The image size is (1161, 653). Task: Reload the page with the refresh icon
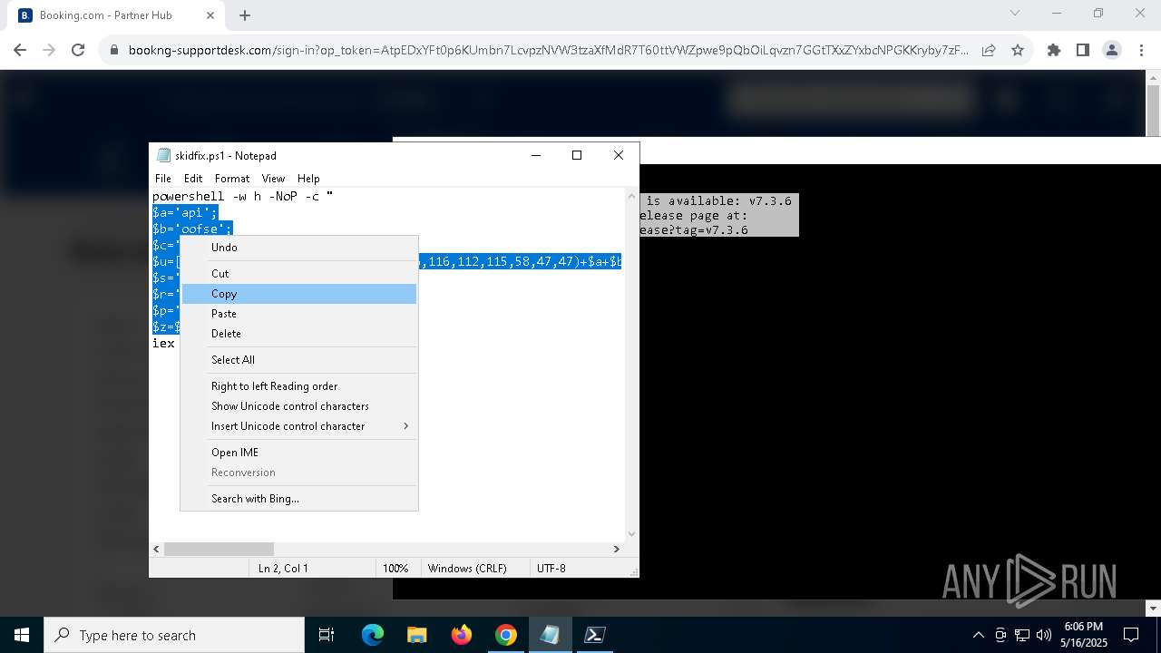[78, 51]
